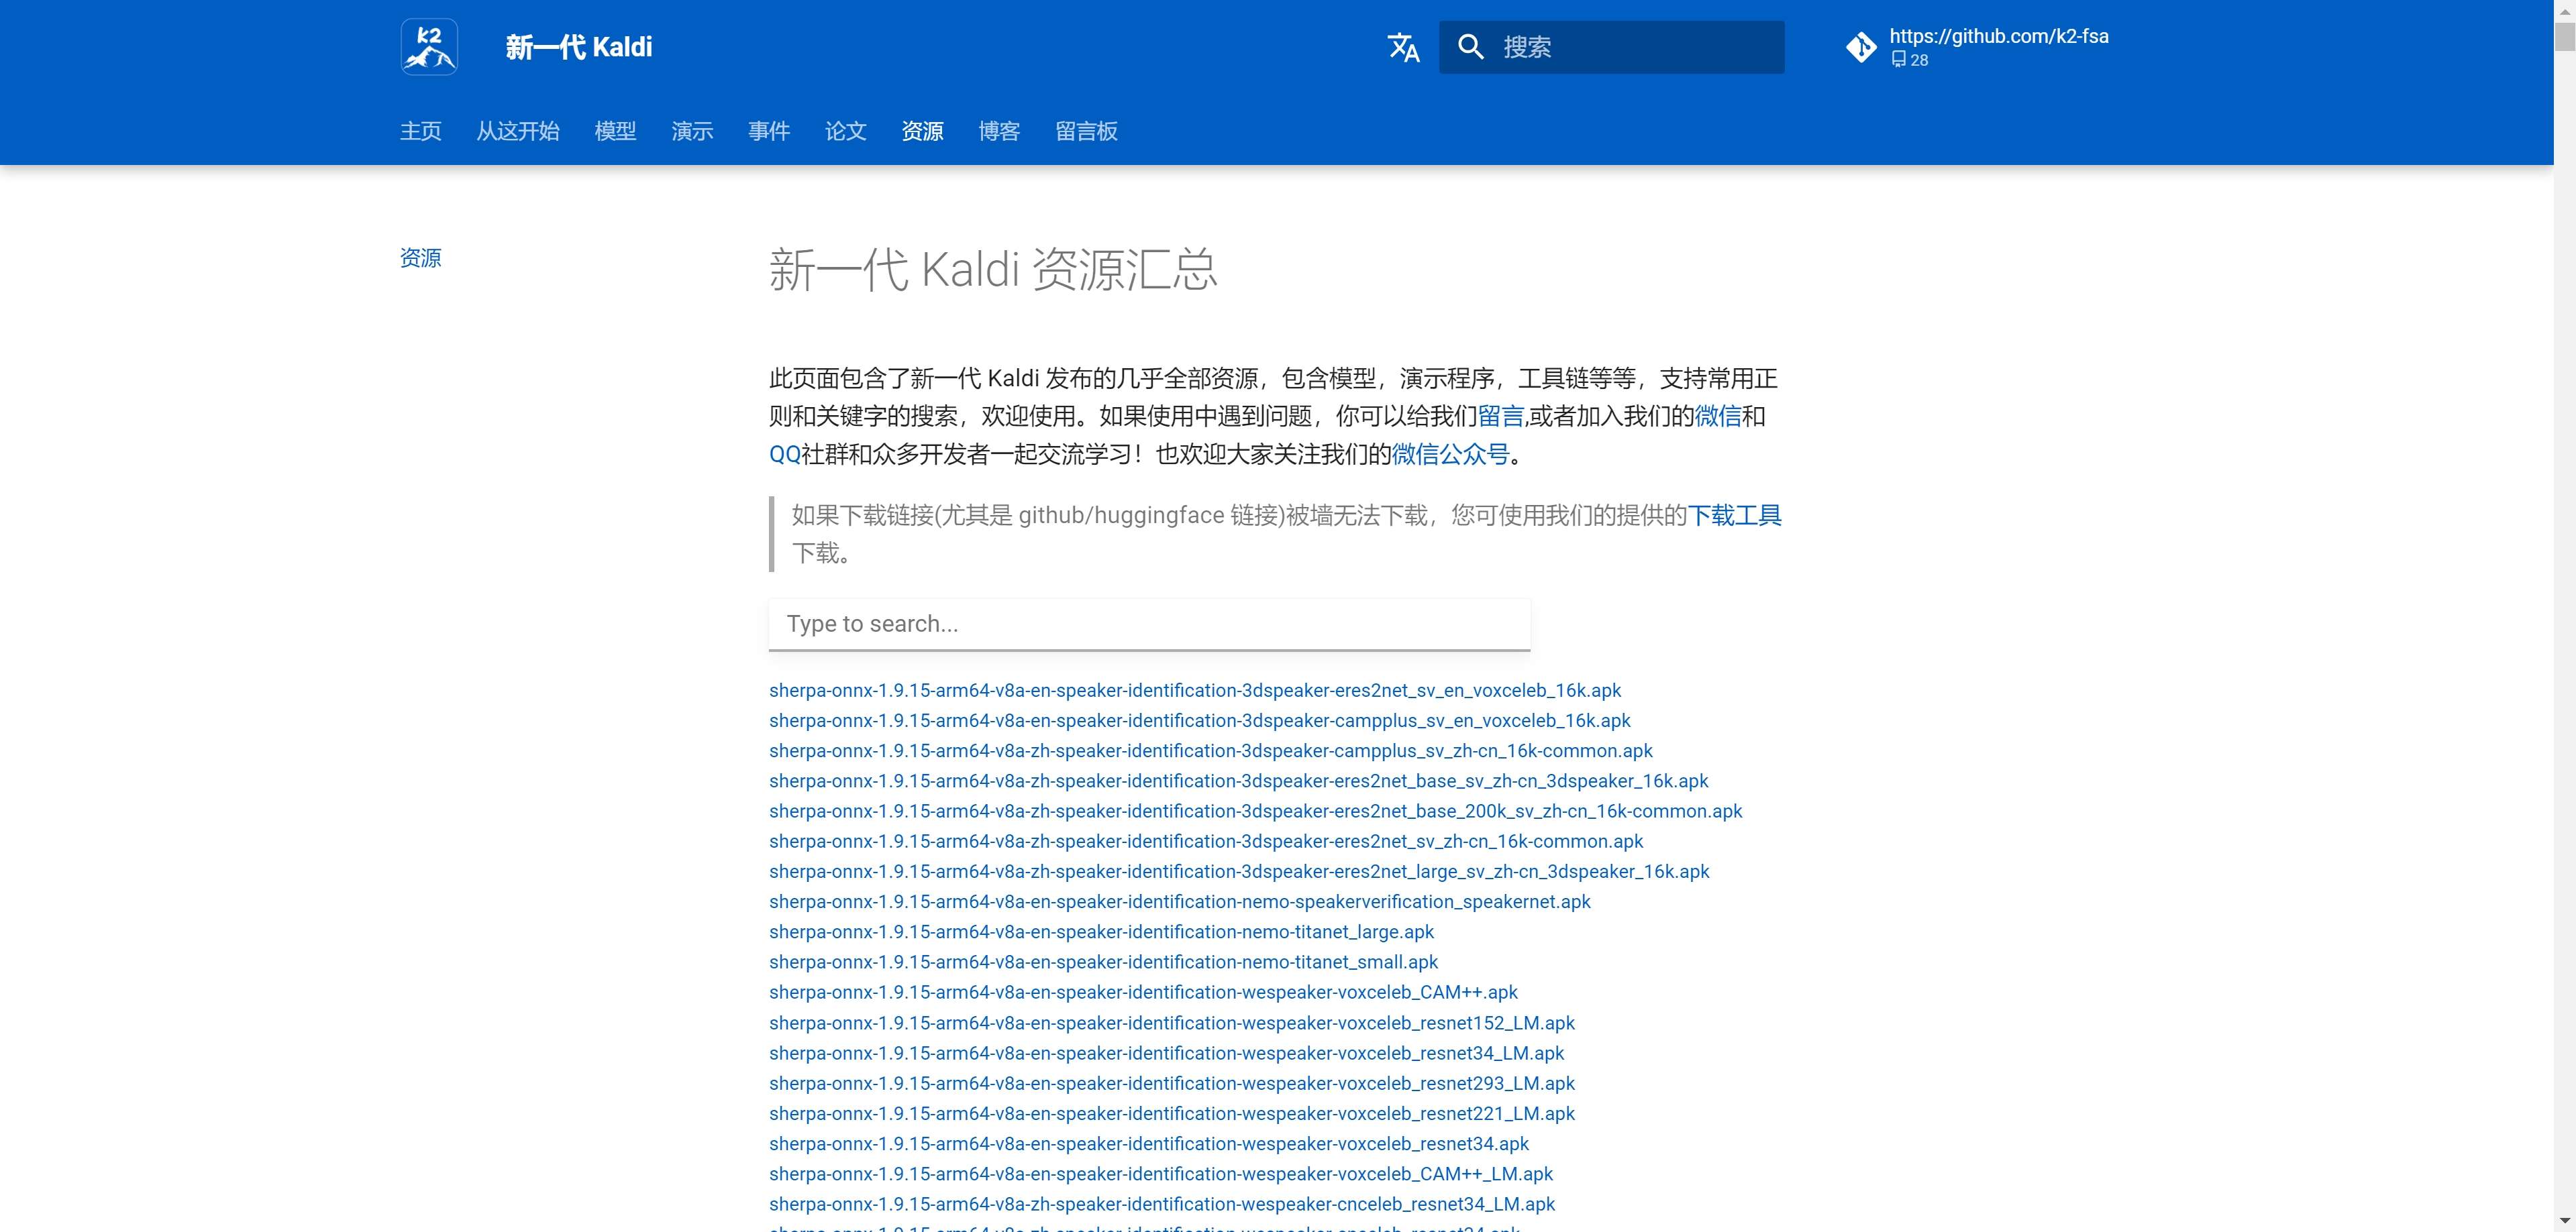Follow the 下载工具 link
Image resolution: width=2576 pixels, height=1232 pixels.
point(1734,516)
